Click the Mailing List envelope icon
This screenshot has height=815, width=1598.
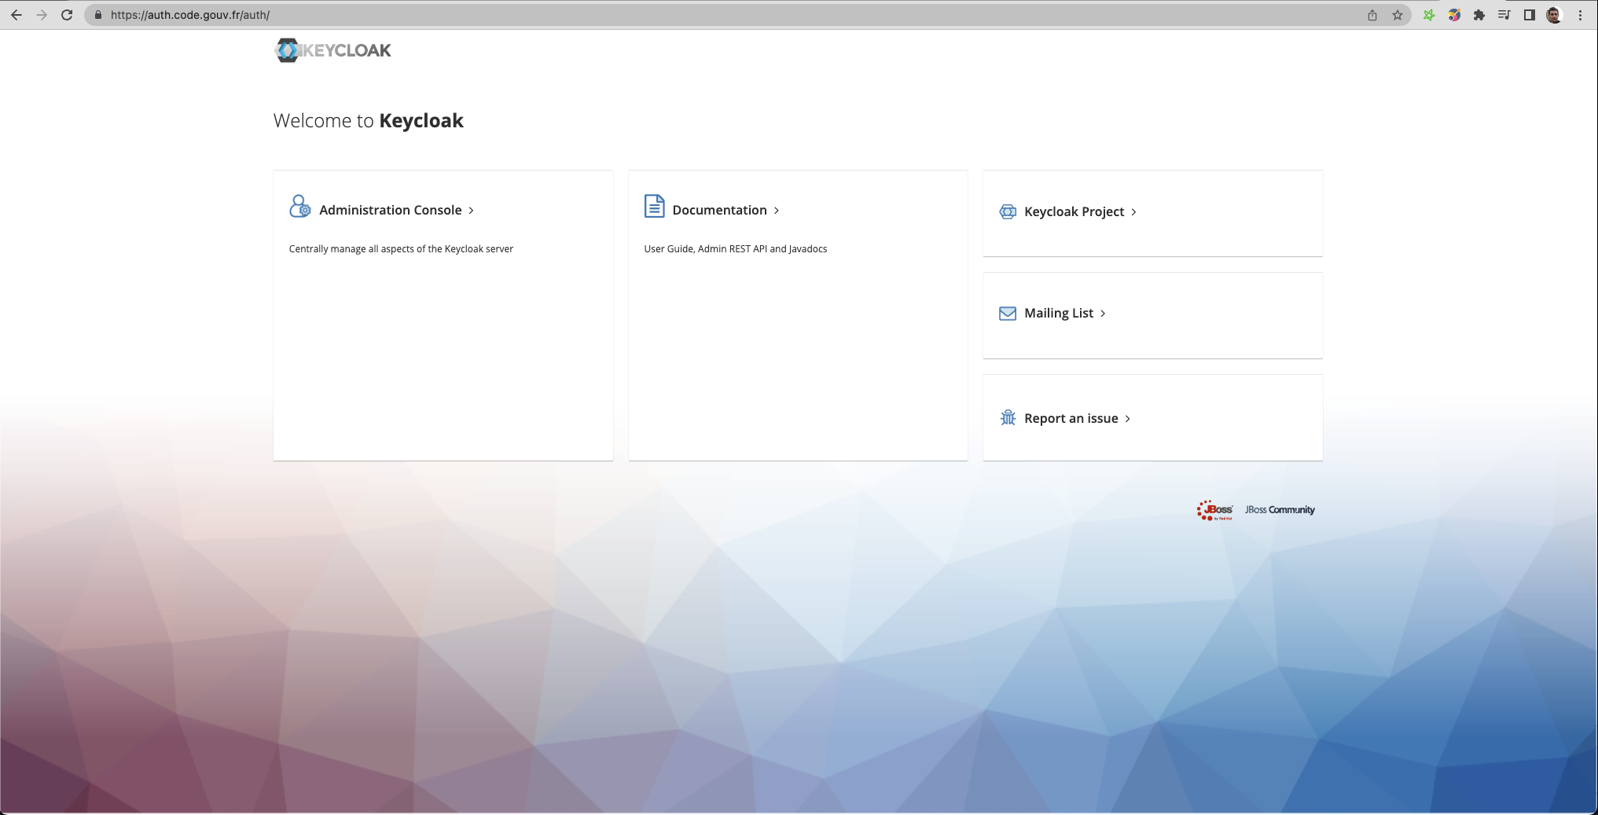(1008, 314)
